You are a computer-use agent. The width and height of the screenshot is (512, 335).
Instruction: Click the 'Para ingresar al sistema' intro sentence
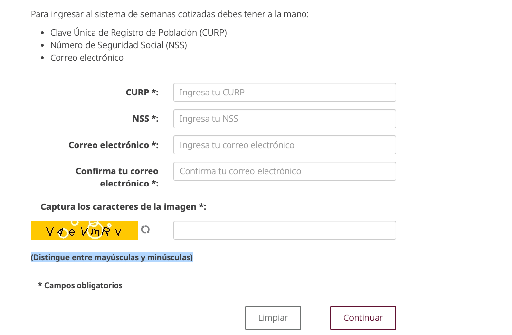[170, 14]
